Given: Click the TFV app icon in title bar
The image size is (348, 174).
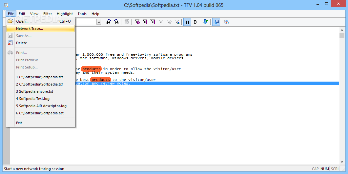Looking at the screenshot, I should (x=6, y=5).
